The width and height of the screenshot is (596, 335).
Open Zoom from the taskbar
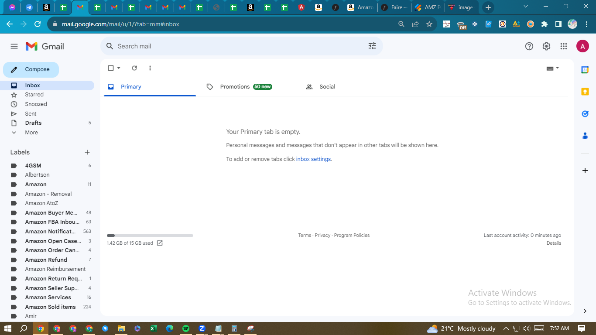tap(202, 328)
